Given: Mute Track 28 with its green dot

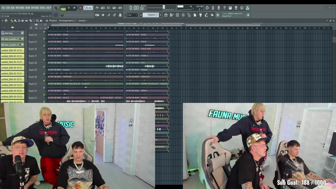Looking at the screenshot, I should point(44,67).
